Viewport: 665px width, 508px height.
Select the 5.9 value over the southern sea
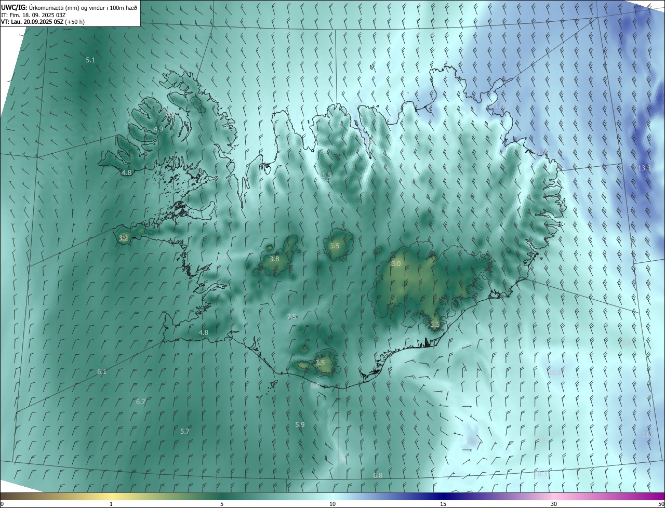(x=300, y=424)
